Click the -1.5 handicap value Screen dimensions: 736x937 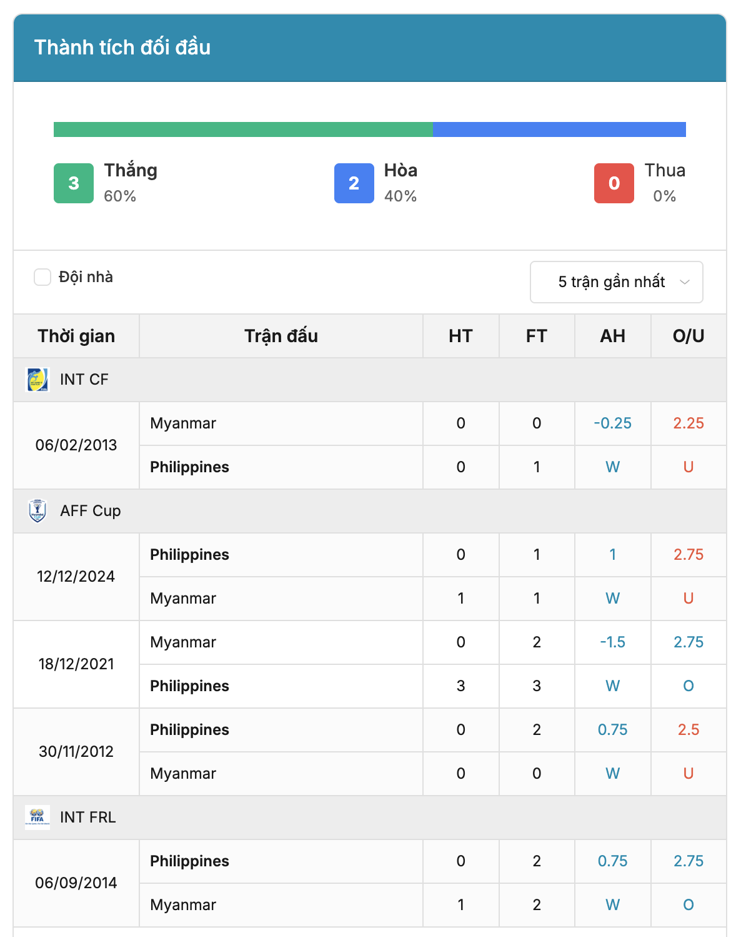pyautogui.click(x=613, y=642)
